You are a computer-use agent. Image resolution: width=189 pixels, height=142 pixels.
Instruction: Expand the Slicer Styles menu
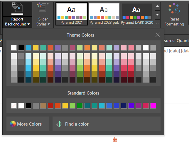(43, 22)
